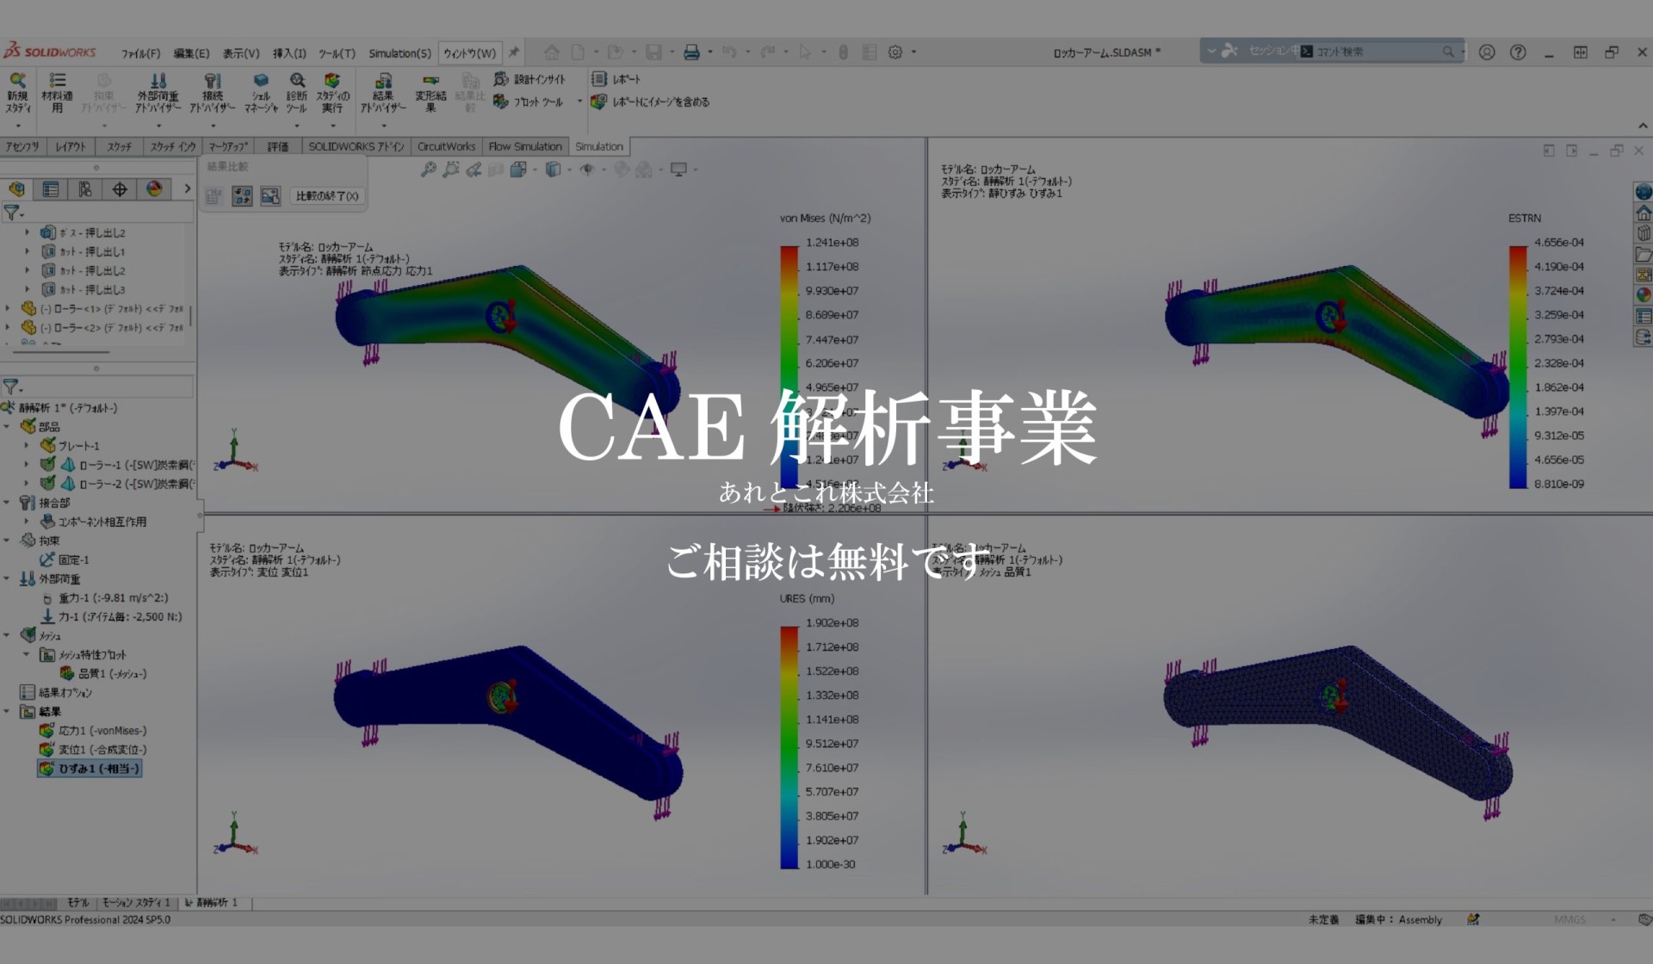Open the ファイル(F) menu
Viewport: 1653px width, 964px height.
140,53
